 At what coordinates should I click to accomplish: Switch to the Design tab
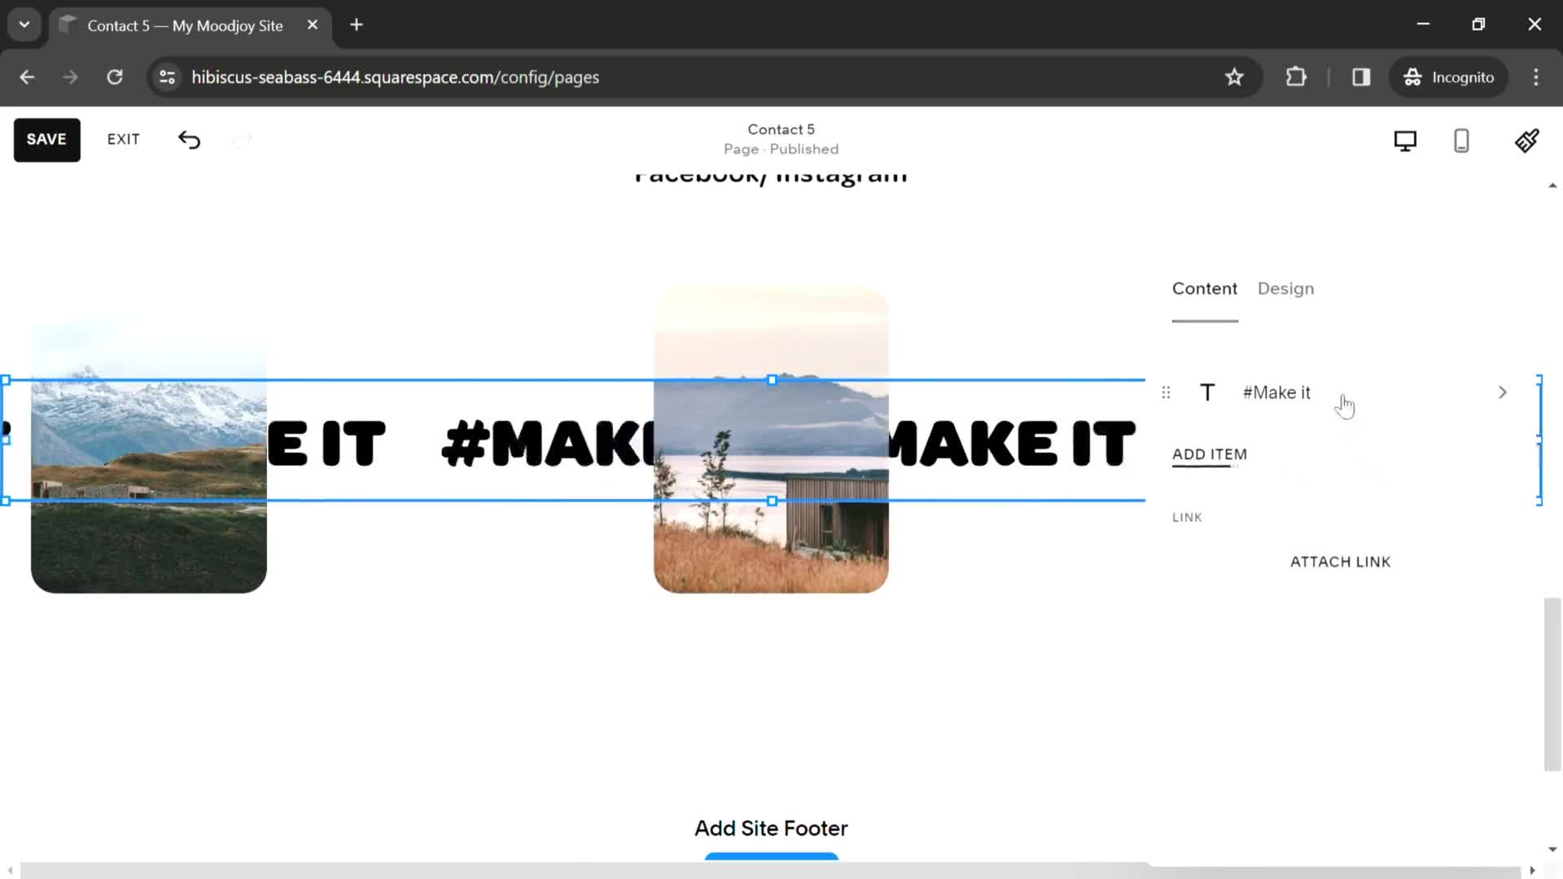pos(1285,287)
